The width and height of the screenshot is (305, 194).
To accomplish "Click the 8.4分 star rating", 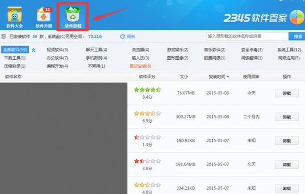I will [148, 89].
